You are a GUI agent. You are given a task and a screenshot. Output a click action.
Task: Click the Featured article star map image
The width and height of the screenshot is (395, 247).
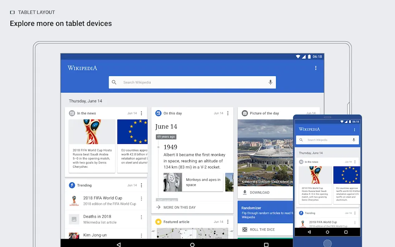click(x=192, y=233)
